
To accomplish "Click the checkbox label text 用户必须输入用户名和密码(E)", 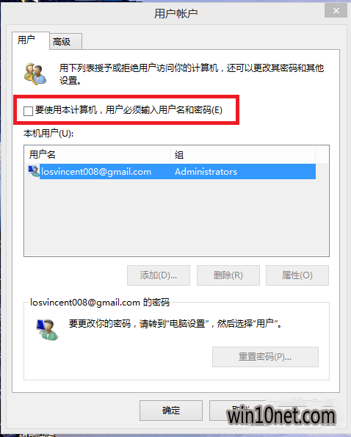I will point(164,110).
